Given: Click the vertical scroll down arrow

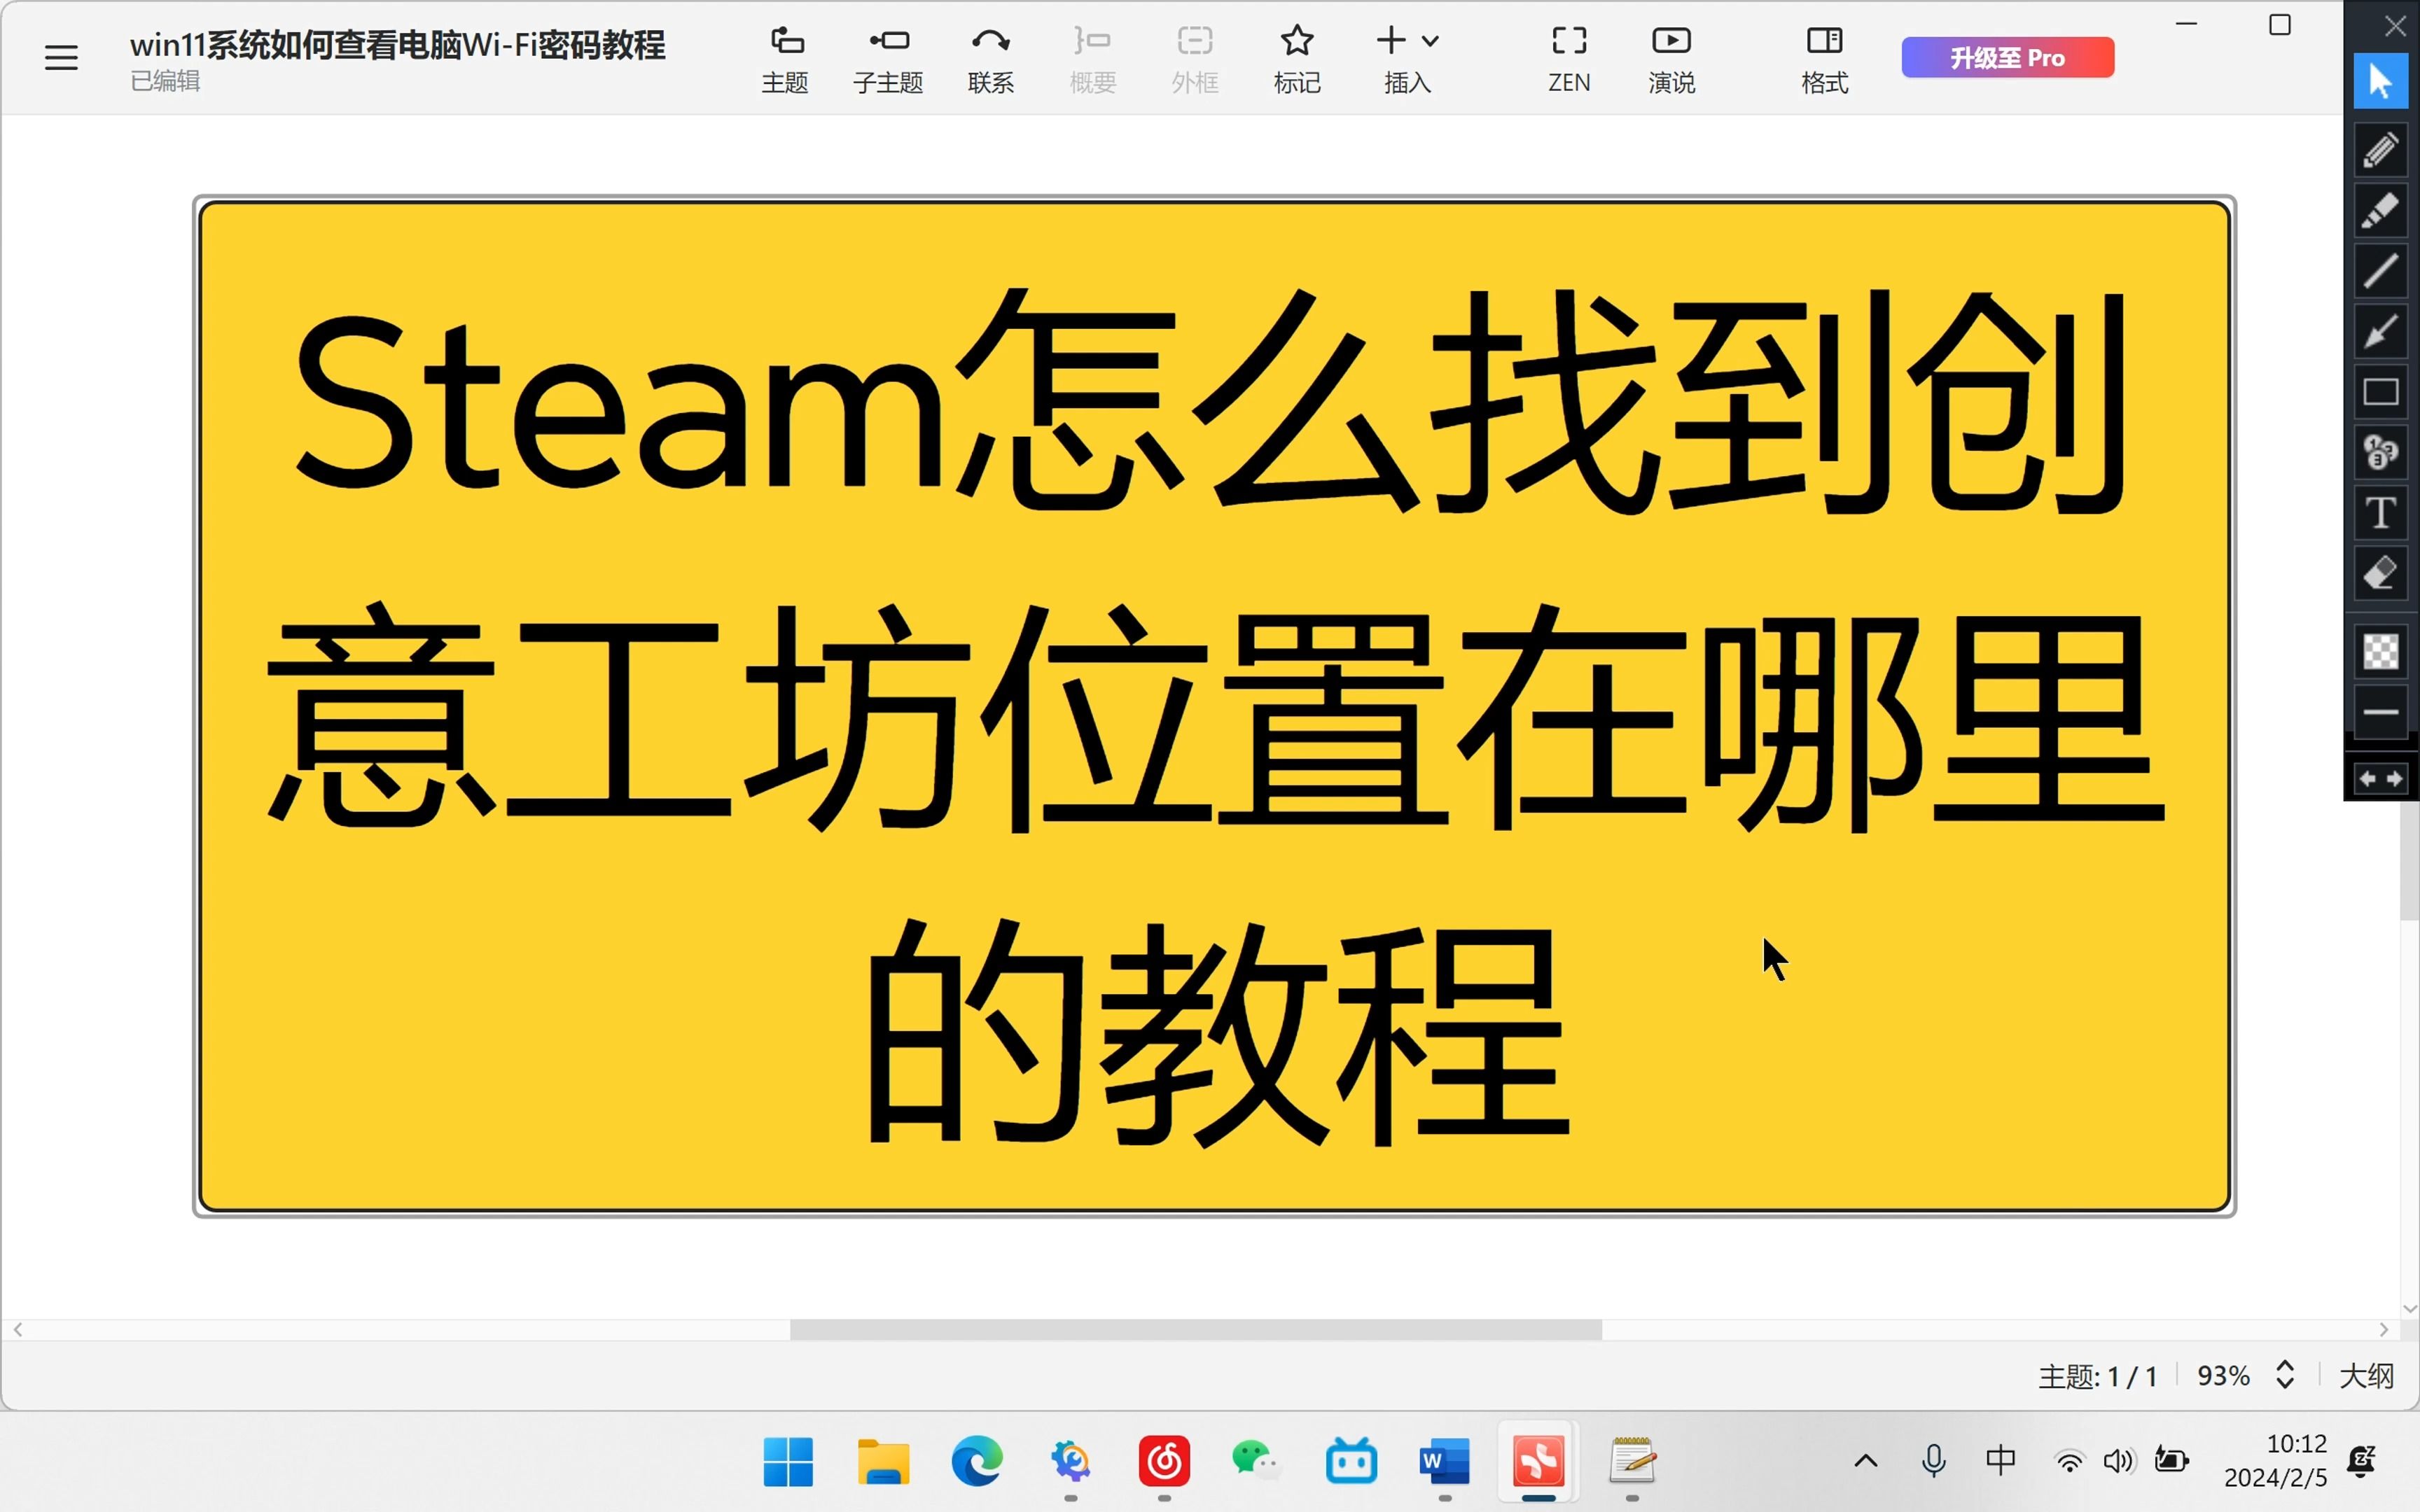Looking at the screenshot, I should click(2409, 1308).
